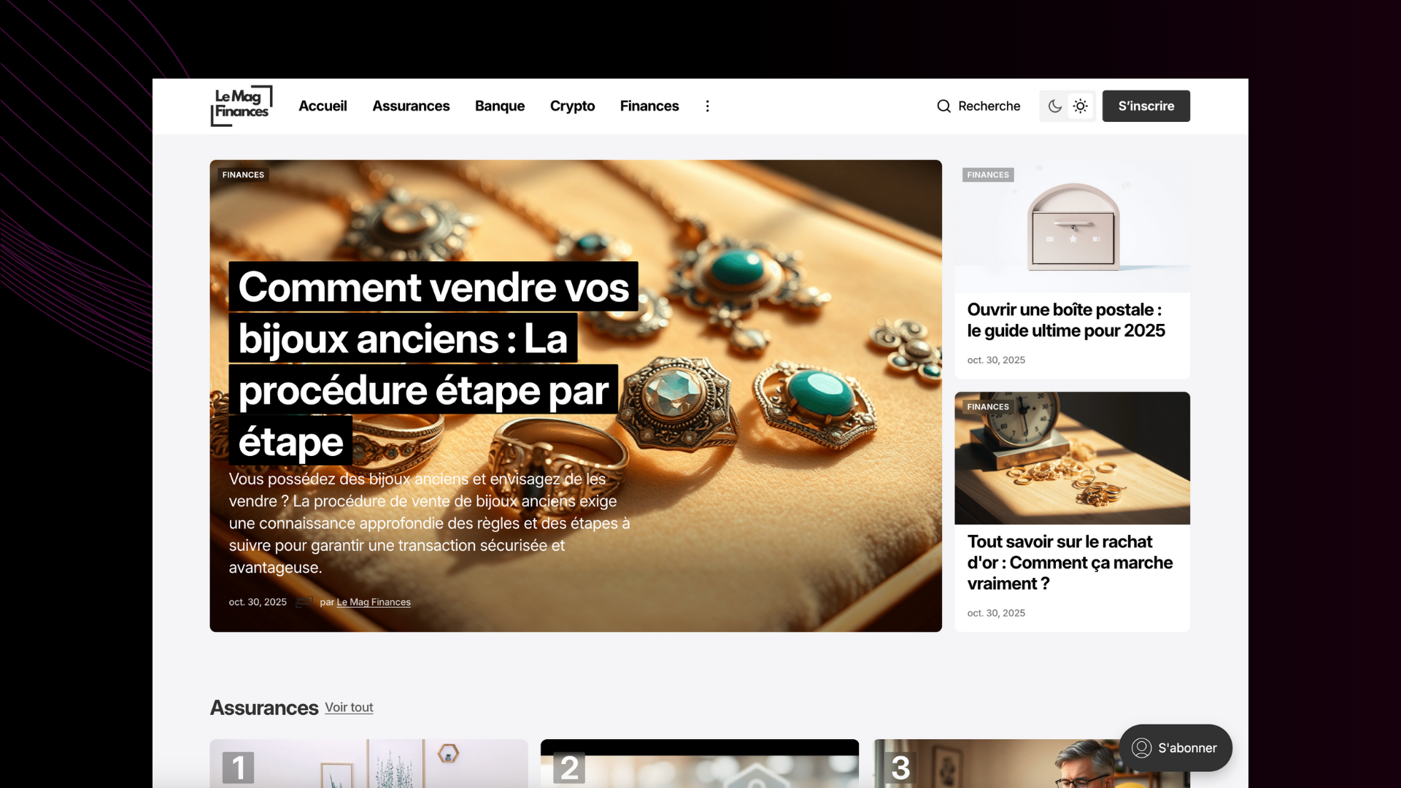The width and height of the screenshot is (1401, 788).
Task: Select the moon icon for dark mode
Action: 1054,106
